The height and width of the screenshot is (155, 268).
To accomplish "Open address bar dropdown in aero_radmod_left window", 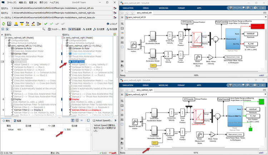I will click(265, 17).
